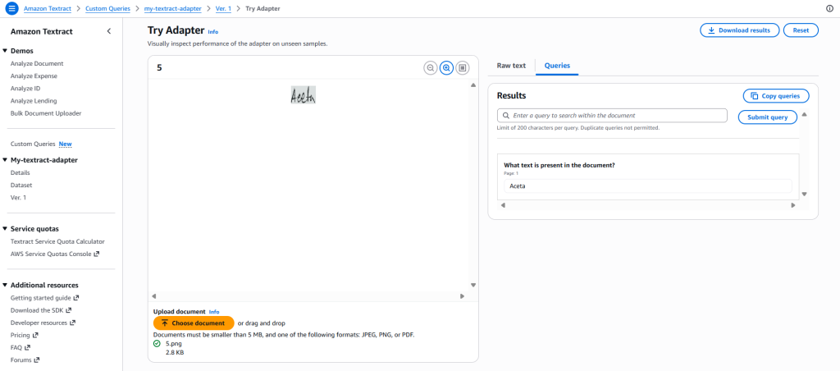Open Analyze Lending demo

[x=34, y=101]
